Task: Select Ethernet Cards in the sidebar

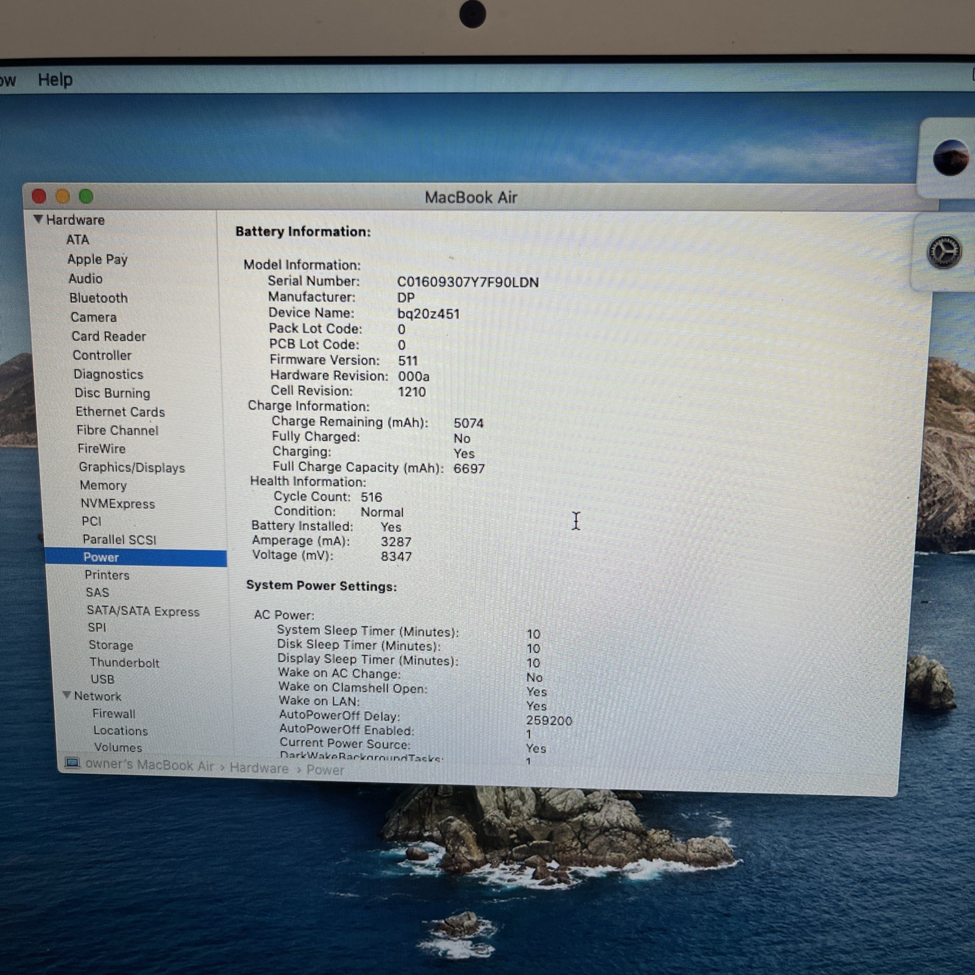Action: pyautogui.click(x=120, y=412)
